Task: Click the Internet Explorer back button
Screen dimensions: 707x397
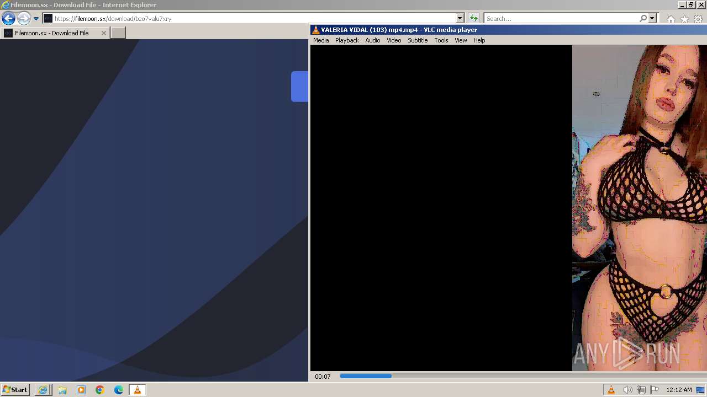Action: pos(8,18)
